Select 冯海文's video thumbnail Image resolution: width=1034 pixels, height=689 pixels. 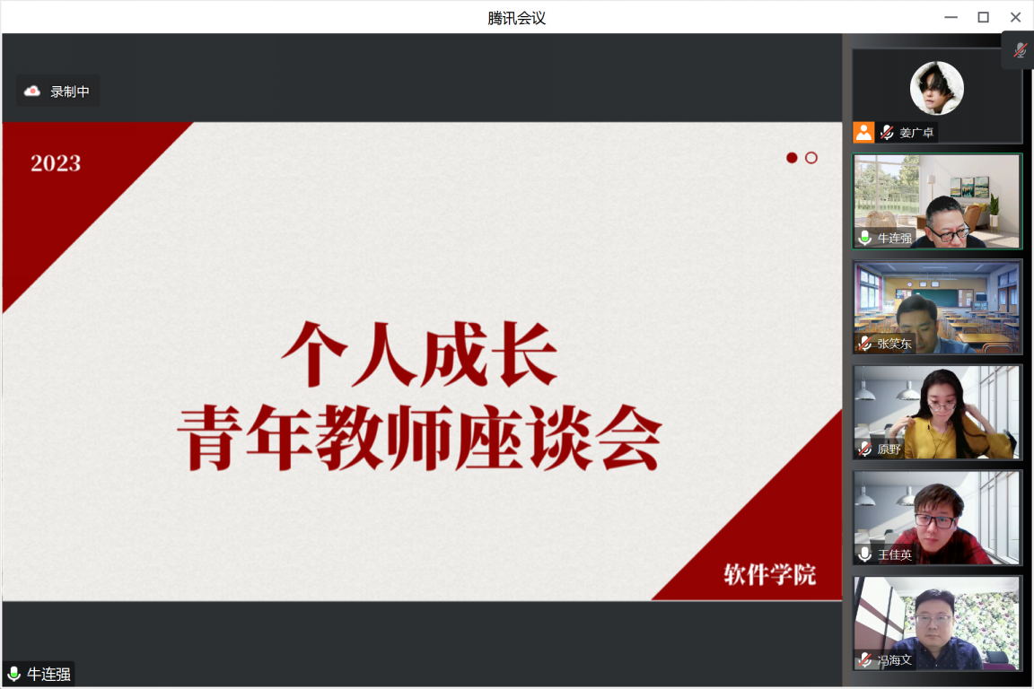(937, 623)
